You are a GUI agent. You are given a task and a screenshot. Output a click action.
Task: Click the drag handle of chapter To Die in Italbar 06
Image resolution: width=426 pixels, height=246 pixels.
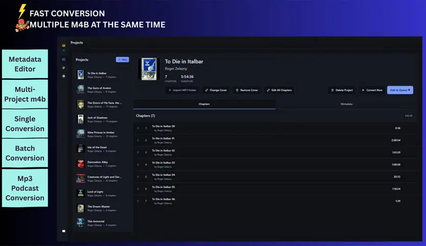click(138, 201)
